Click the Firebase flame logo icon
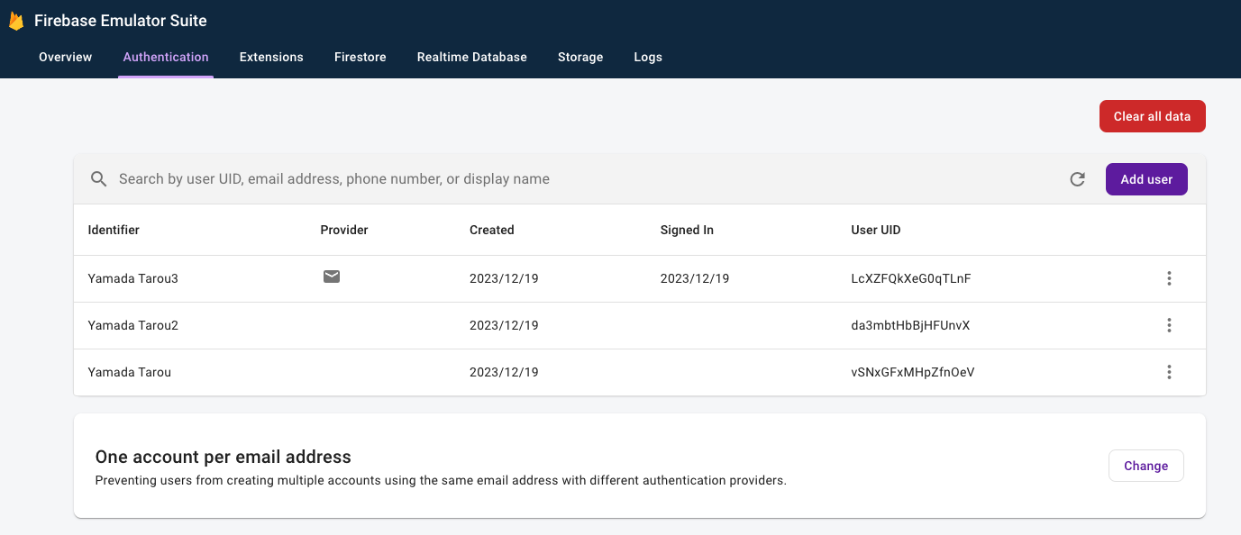The image size is (1241, 535). pyautogui.click(x=15, y=21)
